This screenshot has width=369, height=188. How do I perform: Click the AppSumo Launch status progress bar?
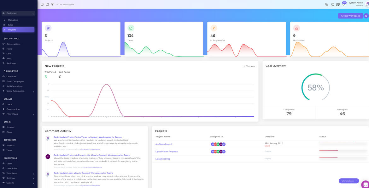coord(343,143)
